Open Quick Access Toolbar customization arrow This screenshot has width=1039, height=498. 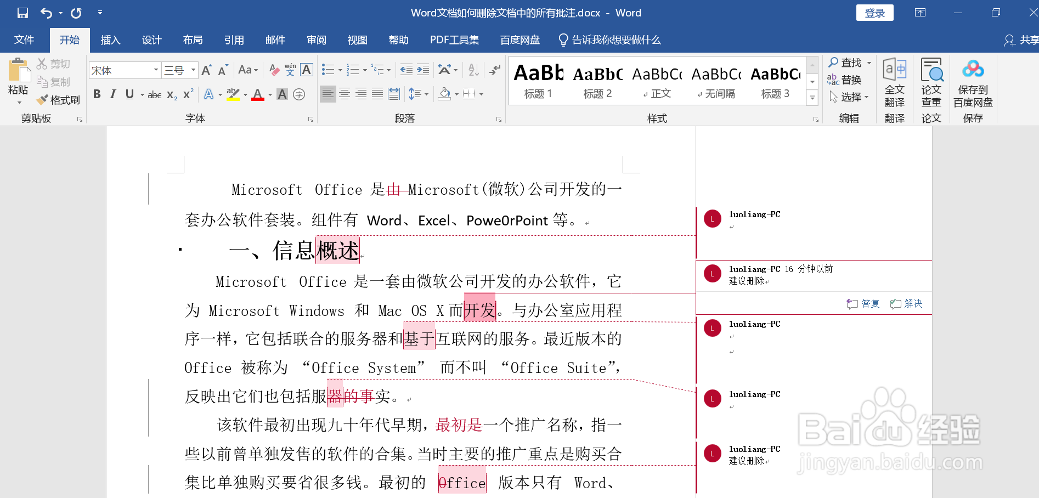pos(100,12)
